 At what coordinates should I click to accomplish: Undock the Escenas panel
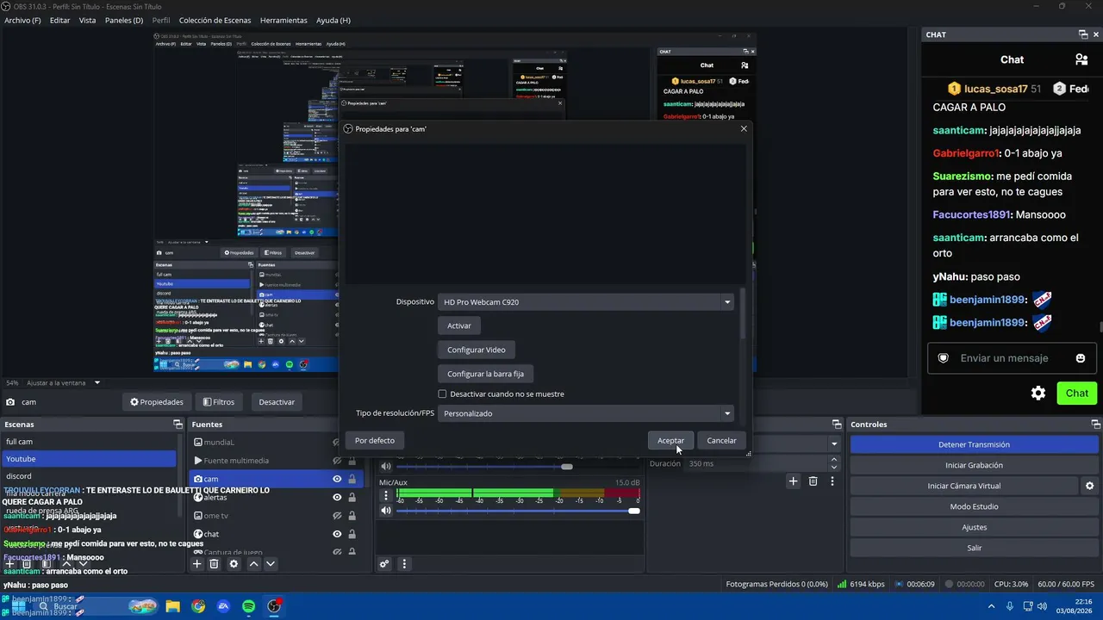point(178,425)
